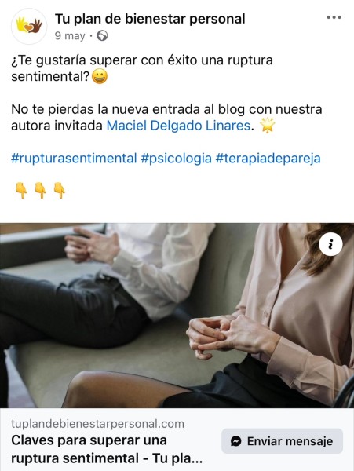Open the #rupturasentimental hashtag
The image size is (354, 471).
(74, 159)
